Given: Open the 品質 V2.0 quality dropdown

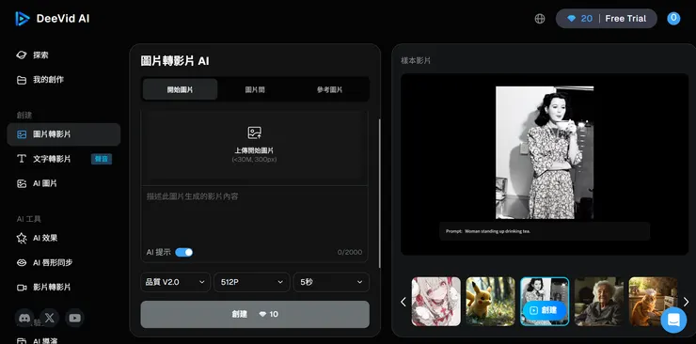Looking at the screenshot, I should click(175, 282).
